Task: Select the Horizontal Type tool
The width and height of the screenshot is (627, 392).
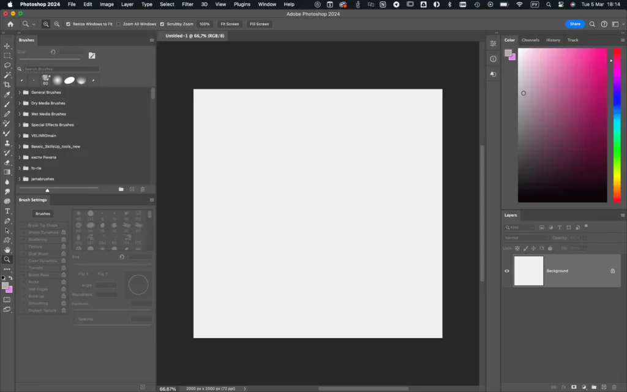Action: coord(7,211)
